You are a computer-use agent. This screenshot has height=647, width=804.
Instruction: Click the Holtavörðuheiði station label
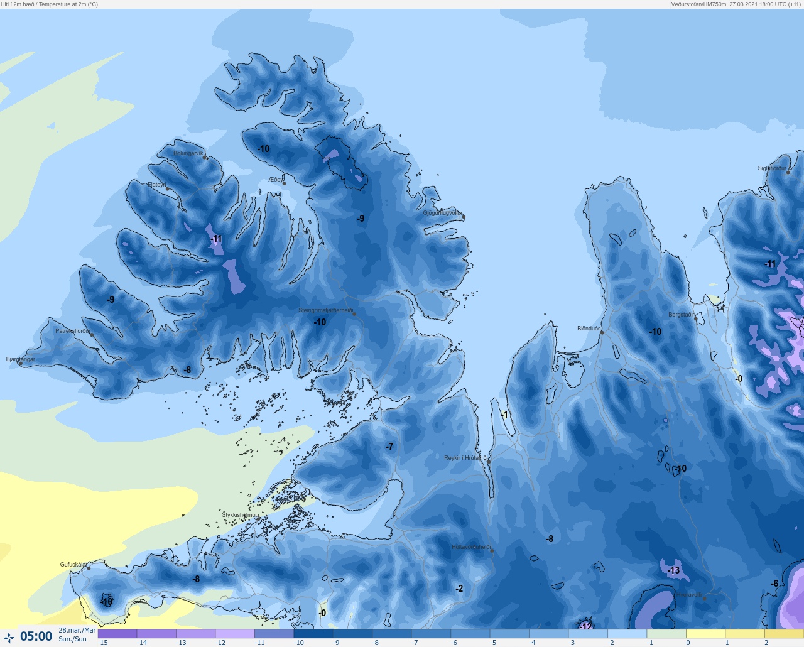pyautogui.click(x=471, y=547)
